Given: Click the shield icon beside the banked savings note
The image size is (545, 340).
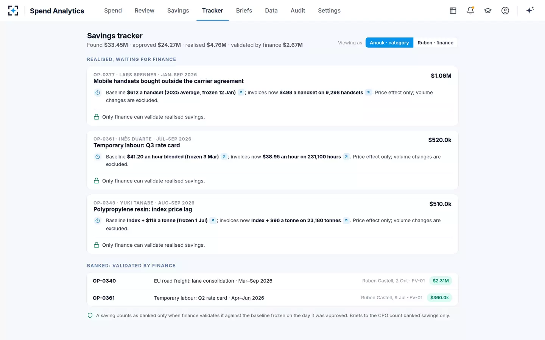Looking at the screenshot, I should click(90, 315).
